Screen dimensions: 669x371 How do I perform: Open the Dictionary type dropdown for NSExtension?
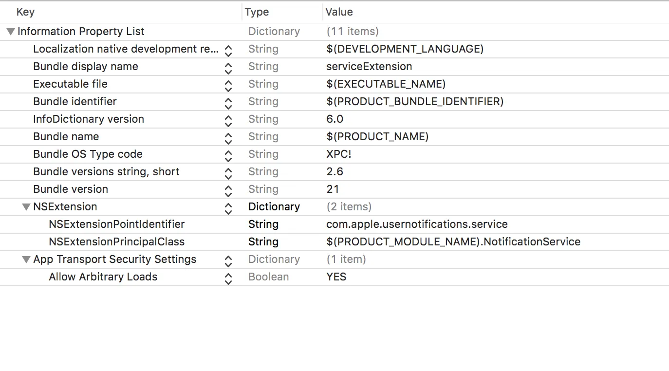(274, 207)
